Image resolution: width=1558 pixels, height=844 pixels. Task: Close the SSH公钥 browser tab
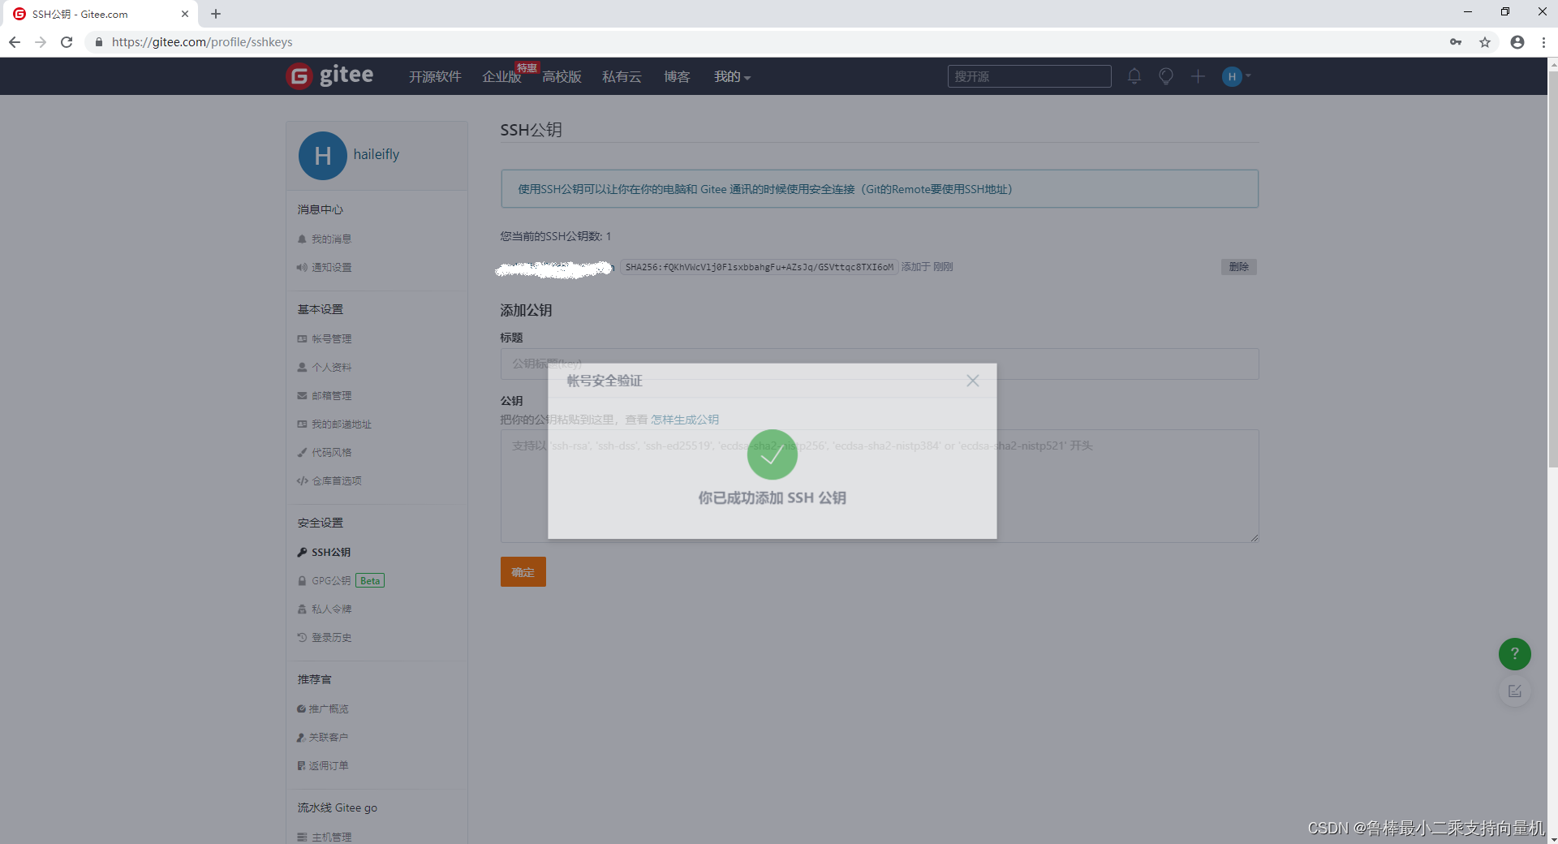[185, 14]
